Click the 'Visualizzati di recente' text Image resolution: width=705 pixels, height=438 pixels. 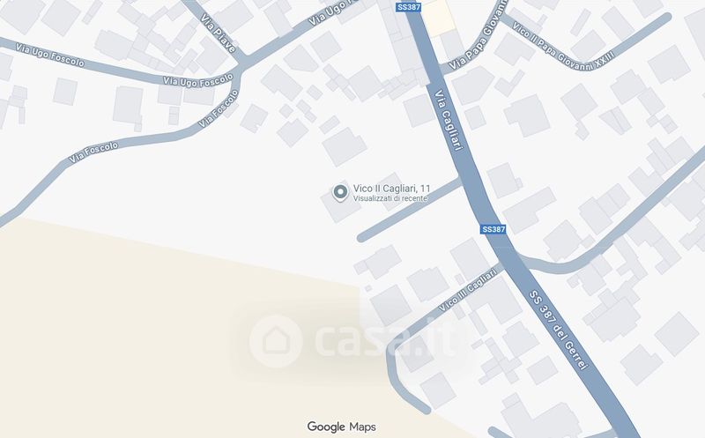click(x=390, y=198)
